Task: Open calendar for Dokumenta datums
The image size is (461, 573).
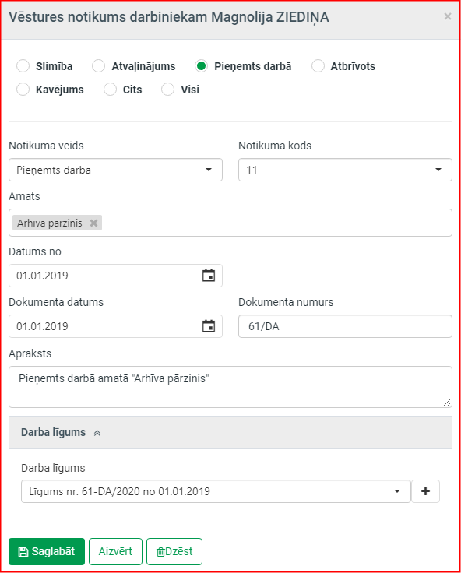Action: click(209, 326)
